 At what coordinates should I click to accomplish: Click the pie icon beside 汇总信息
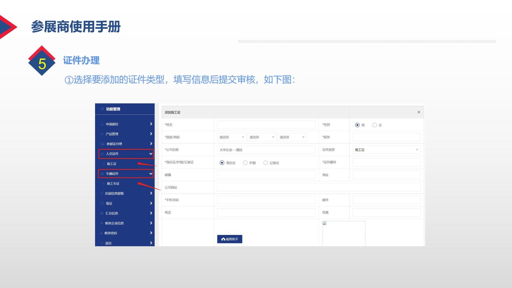click(x=102, y=213)
